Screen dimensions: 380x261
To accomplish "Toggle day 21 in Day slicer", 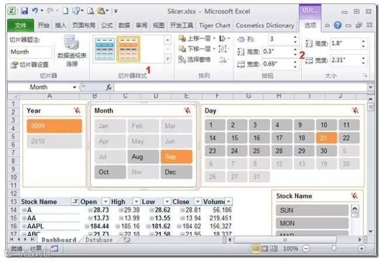I will click(326, 138).
